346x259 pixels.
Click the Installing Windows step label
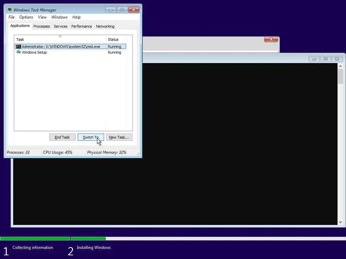tap(94, 248)
